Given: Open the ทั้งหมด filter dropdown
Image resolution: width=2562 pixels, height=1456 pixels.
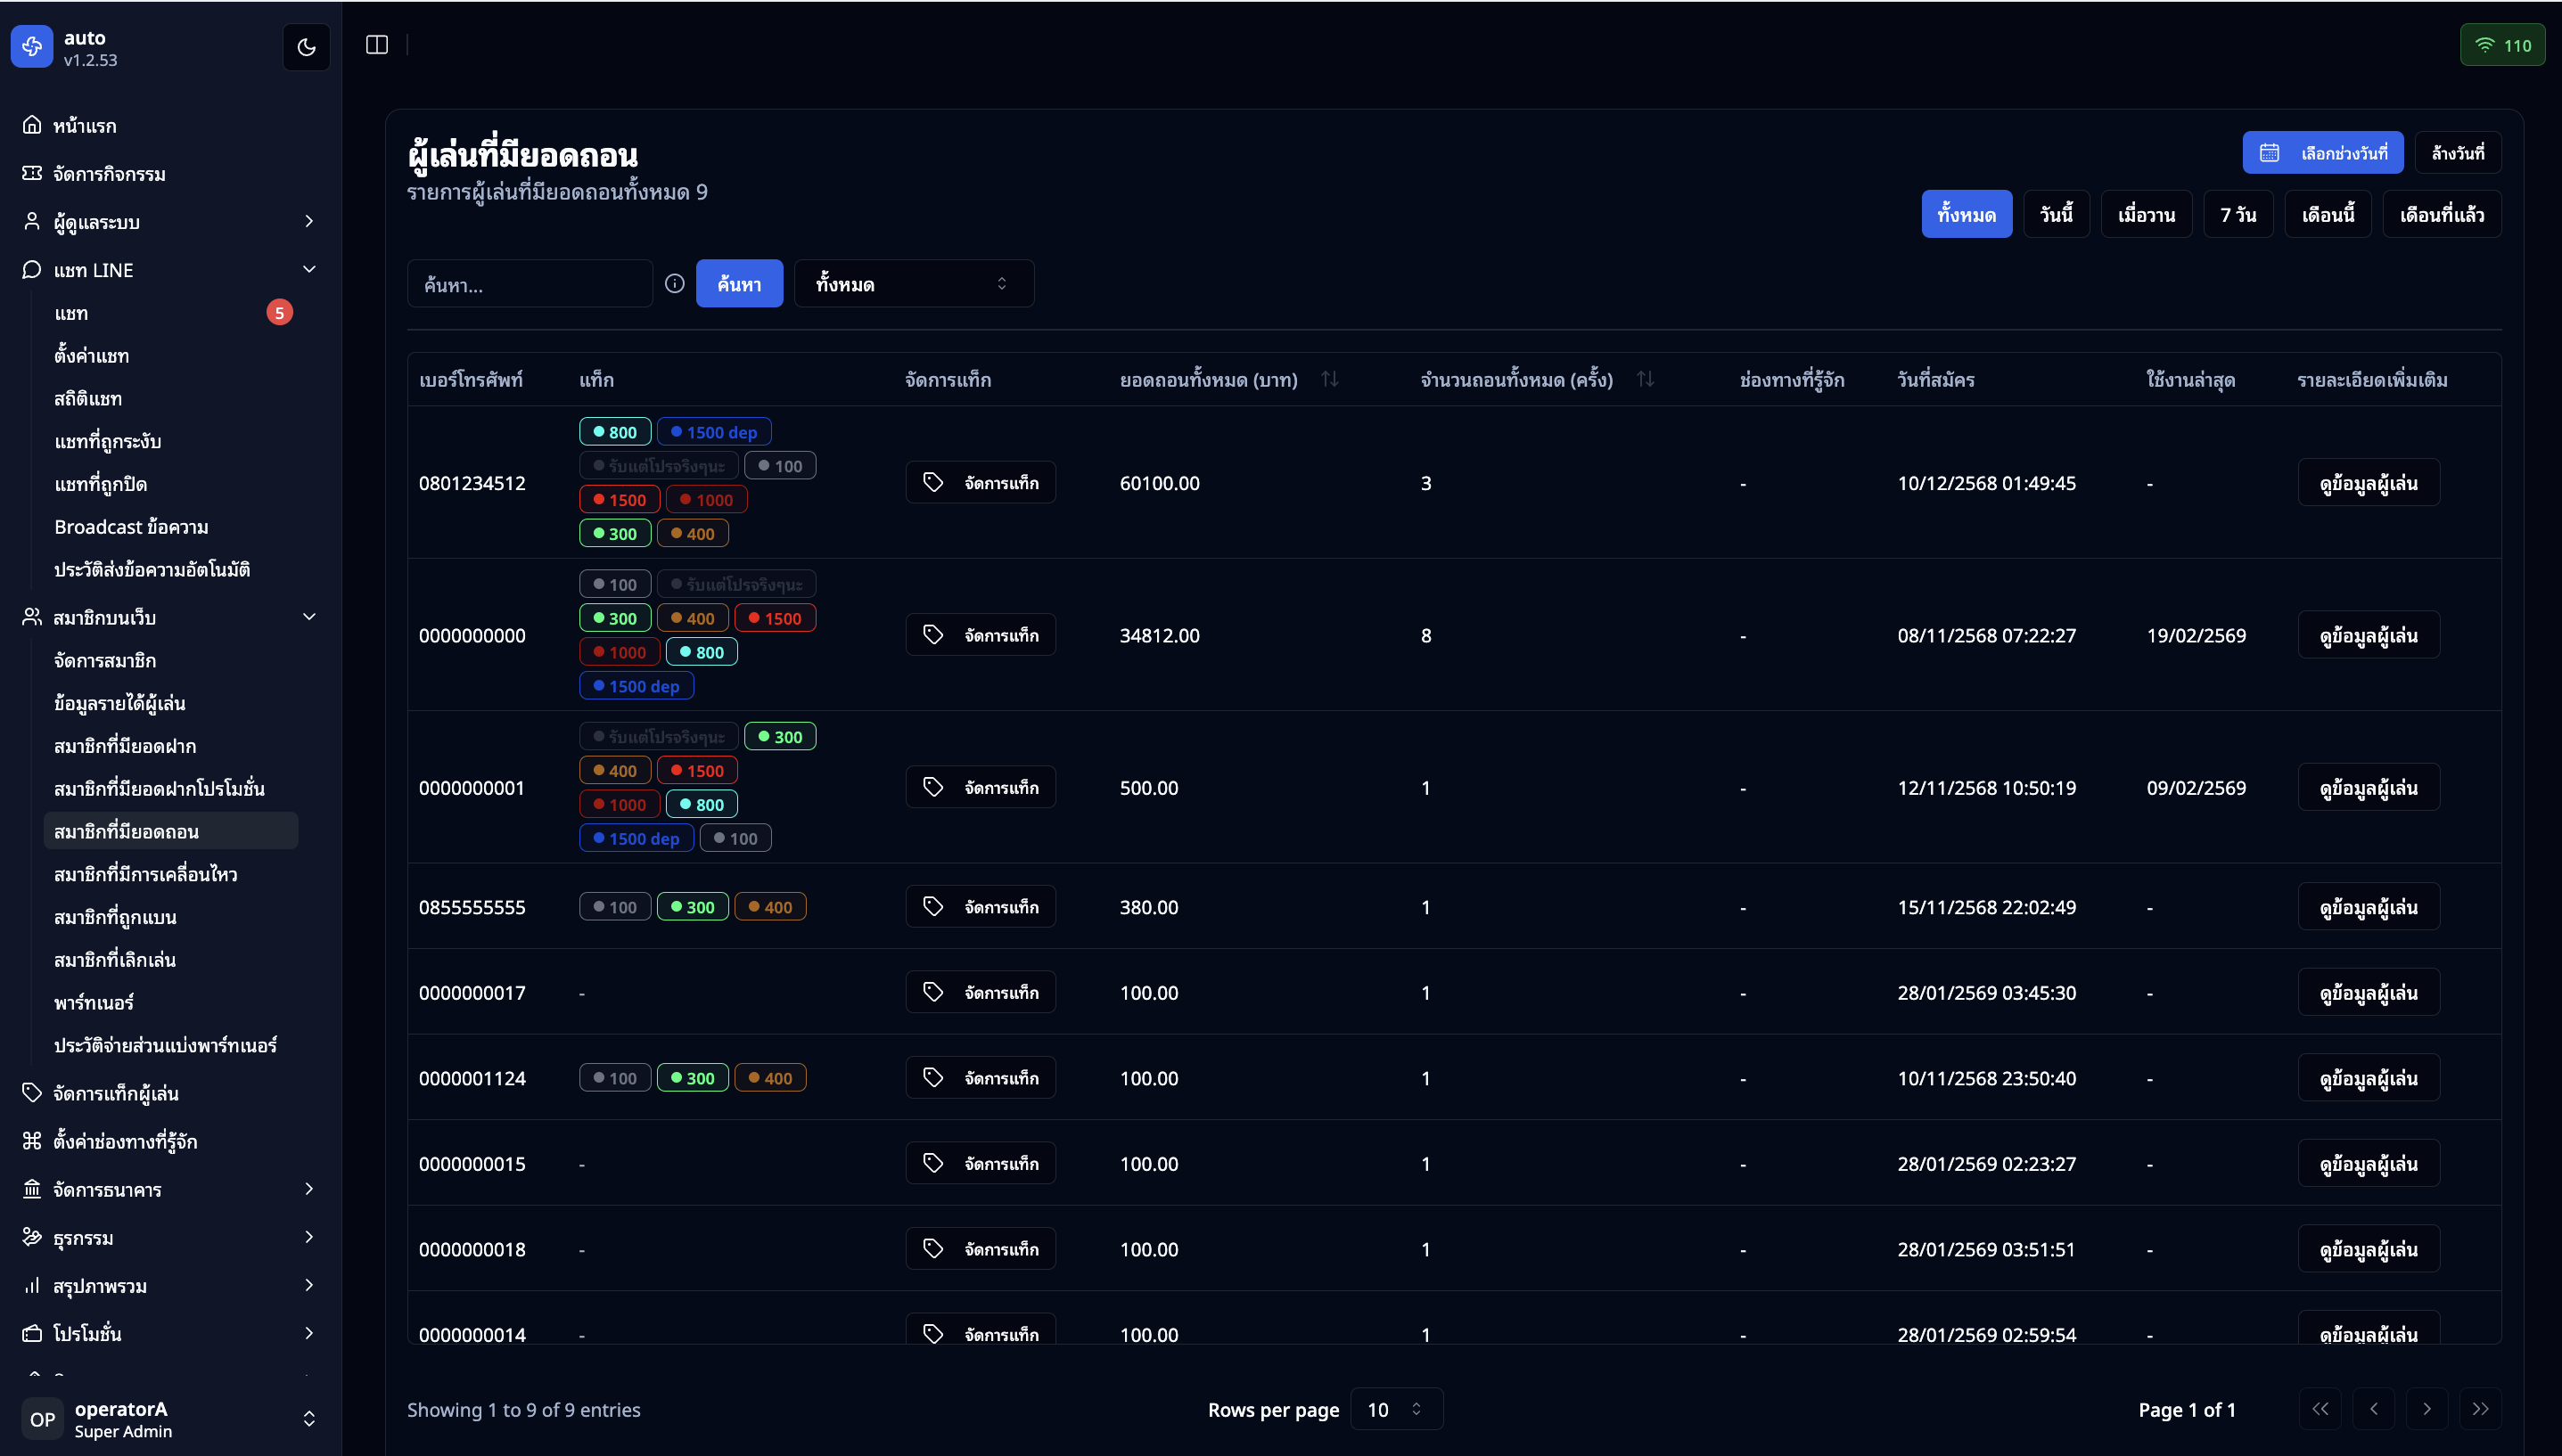Looking at the screenshot, I should point(912,284).
